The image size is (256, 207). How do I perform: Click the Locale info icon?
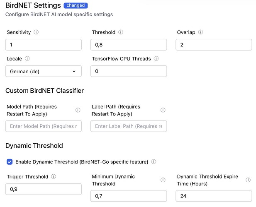27,58
